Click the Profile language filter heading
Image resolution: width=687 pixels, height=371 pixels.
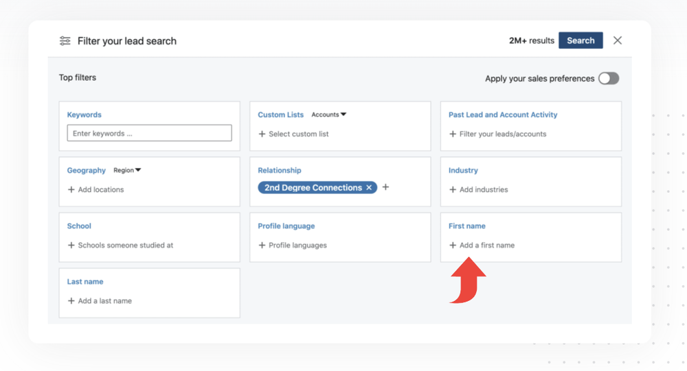(x=286, y=226)
